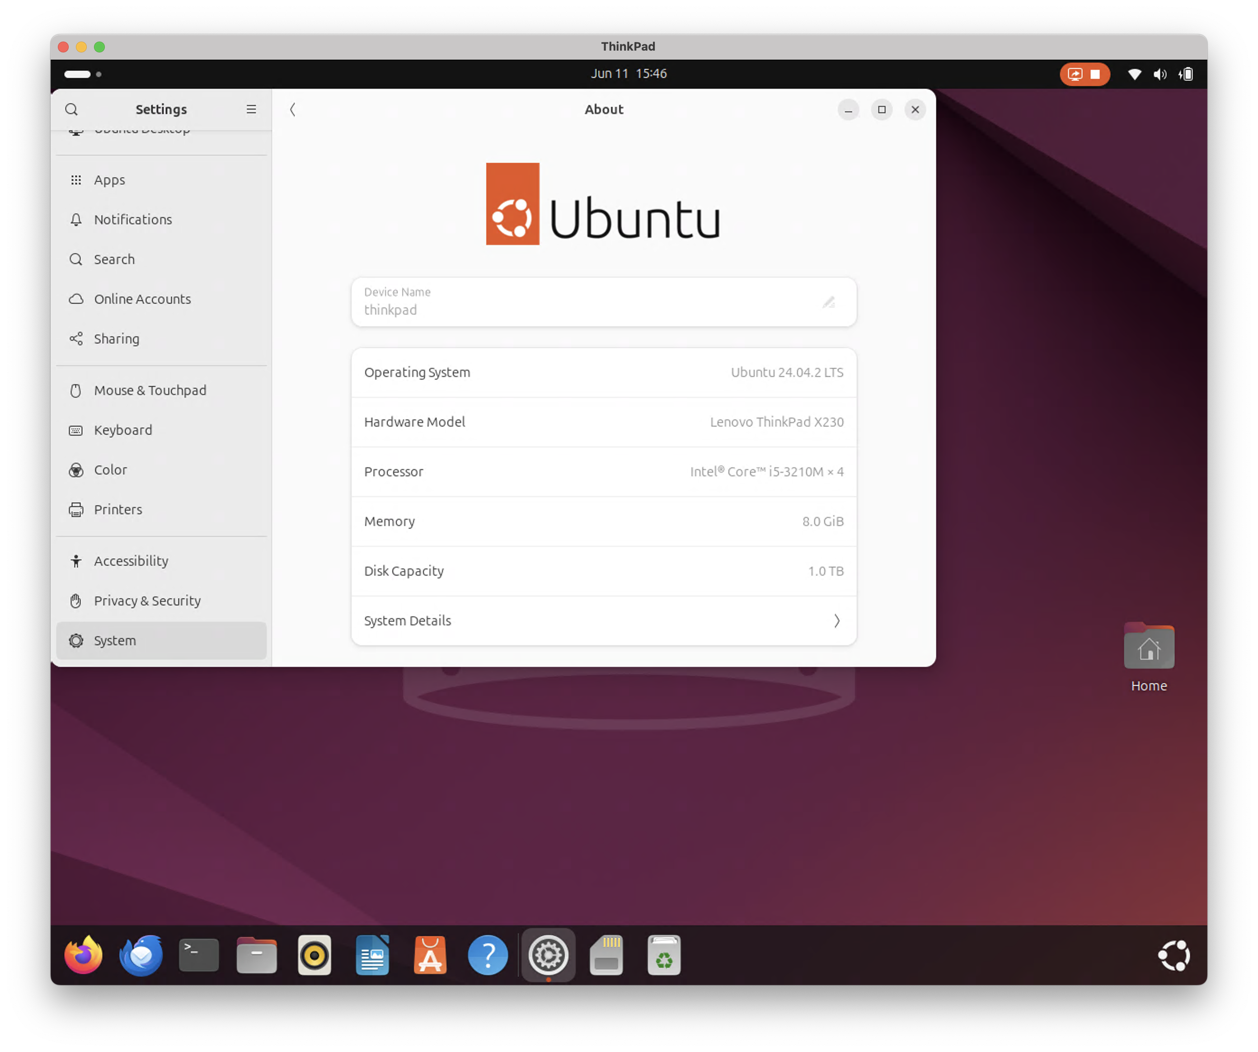Select System in the sidebar
The image size is (1258, 1052).
114,640
